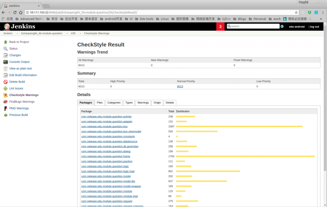Open package com.netease.edu.module.question.activity
Screen dimensions: 327x207
click(106, 117)
